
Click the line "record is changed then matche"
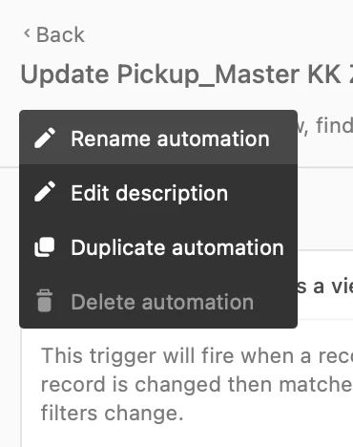coord(197,384)
